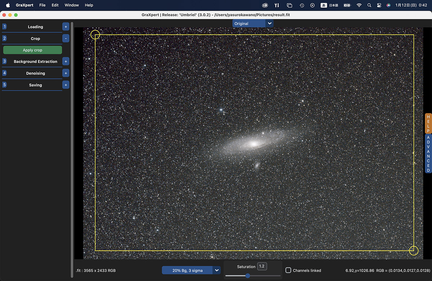Expand the Background Extraction section plus button
432x281 pixels.
pos(66,61)
